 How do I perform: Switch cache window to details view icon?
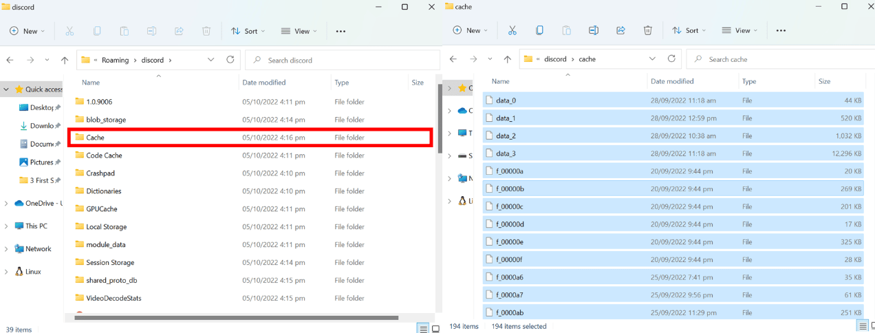tap(863, 325)
